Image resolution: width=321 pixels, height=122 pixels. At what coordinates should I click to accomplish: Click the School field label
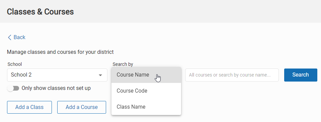click(14, 64)
